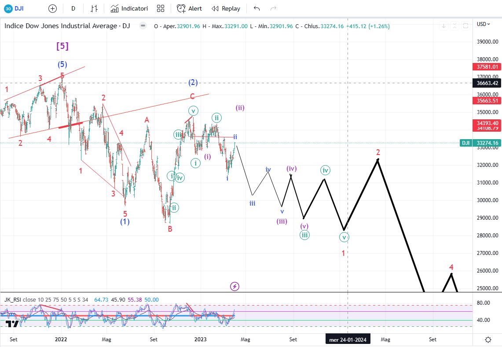Click the 39000.00 price scale label
The height and width of the screenshot is (347, 502).
click(487, 42)
